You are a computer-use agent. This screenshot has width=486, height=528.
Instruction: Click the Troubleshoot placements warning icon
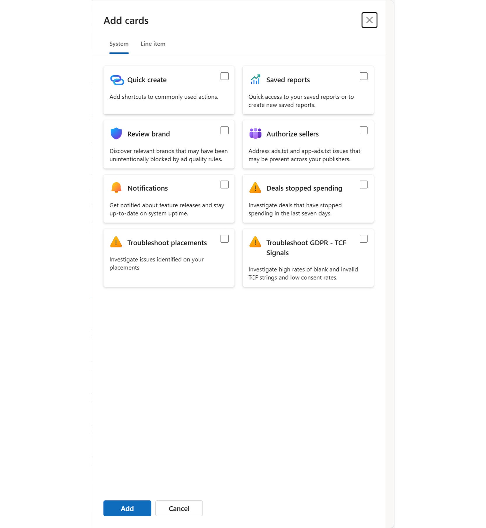[x=116, y=242]
